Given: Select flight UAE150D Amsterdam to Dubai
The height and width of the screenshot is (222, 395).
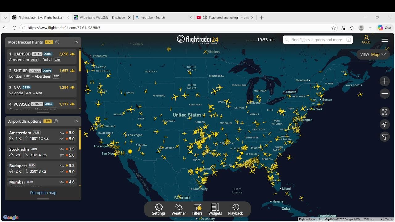Looking at the screenshot, I should (x=42, y=57).
